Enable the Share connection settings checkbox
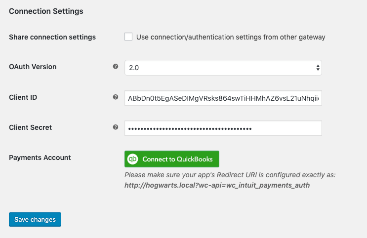 [x=129, y=37]
